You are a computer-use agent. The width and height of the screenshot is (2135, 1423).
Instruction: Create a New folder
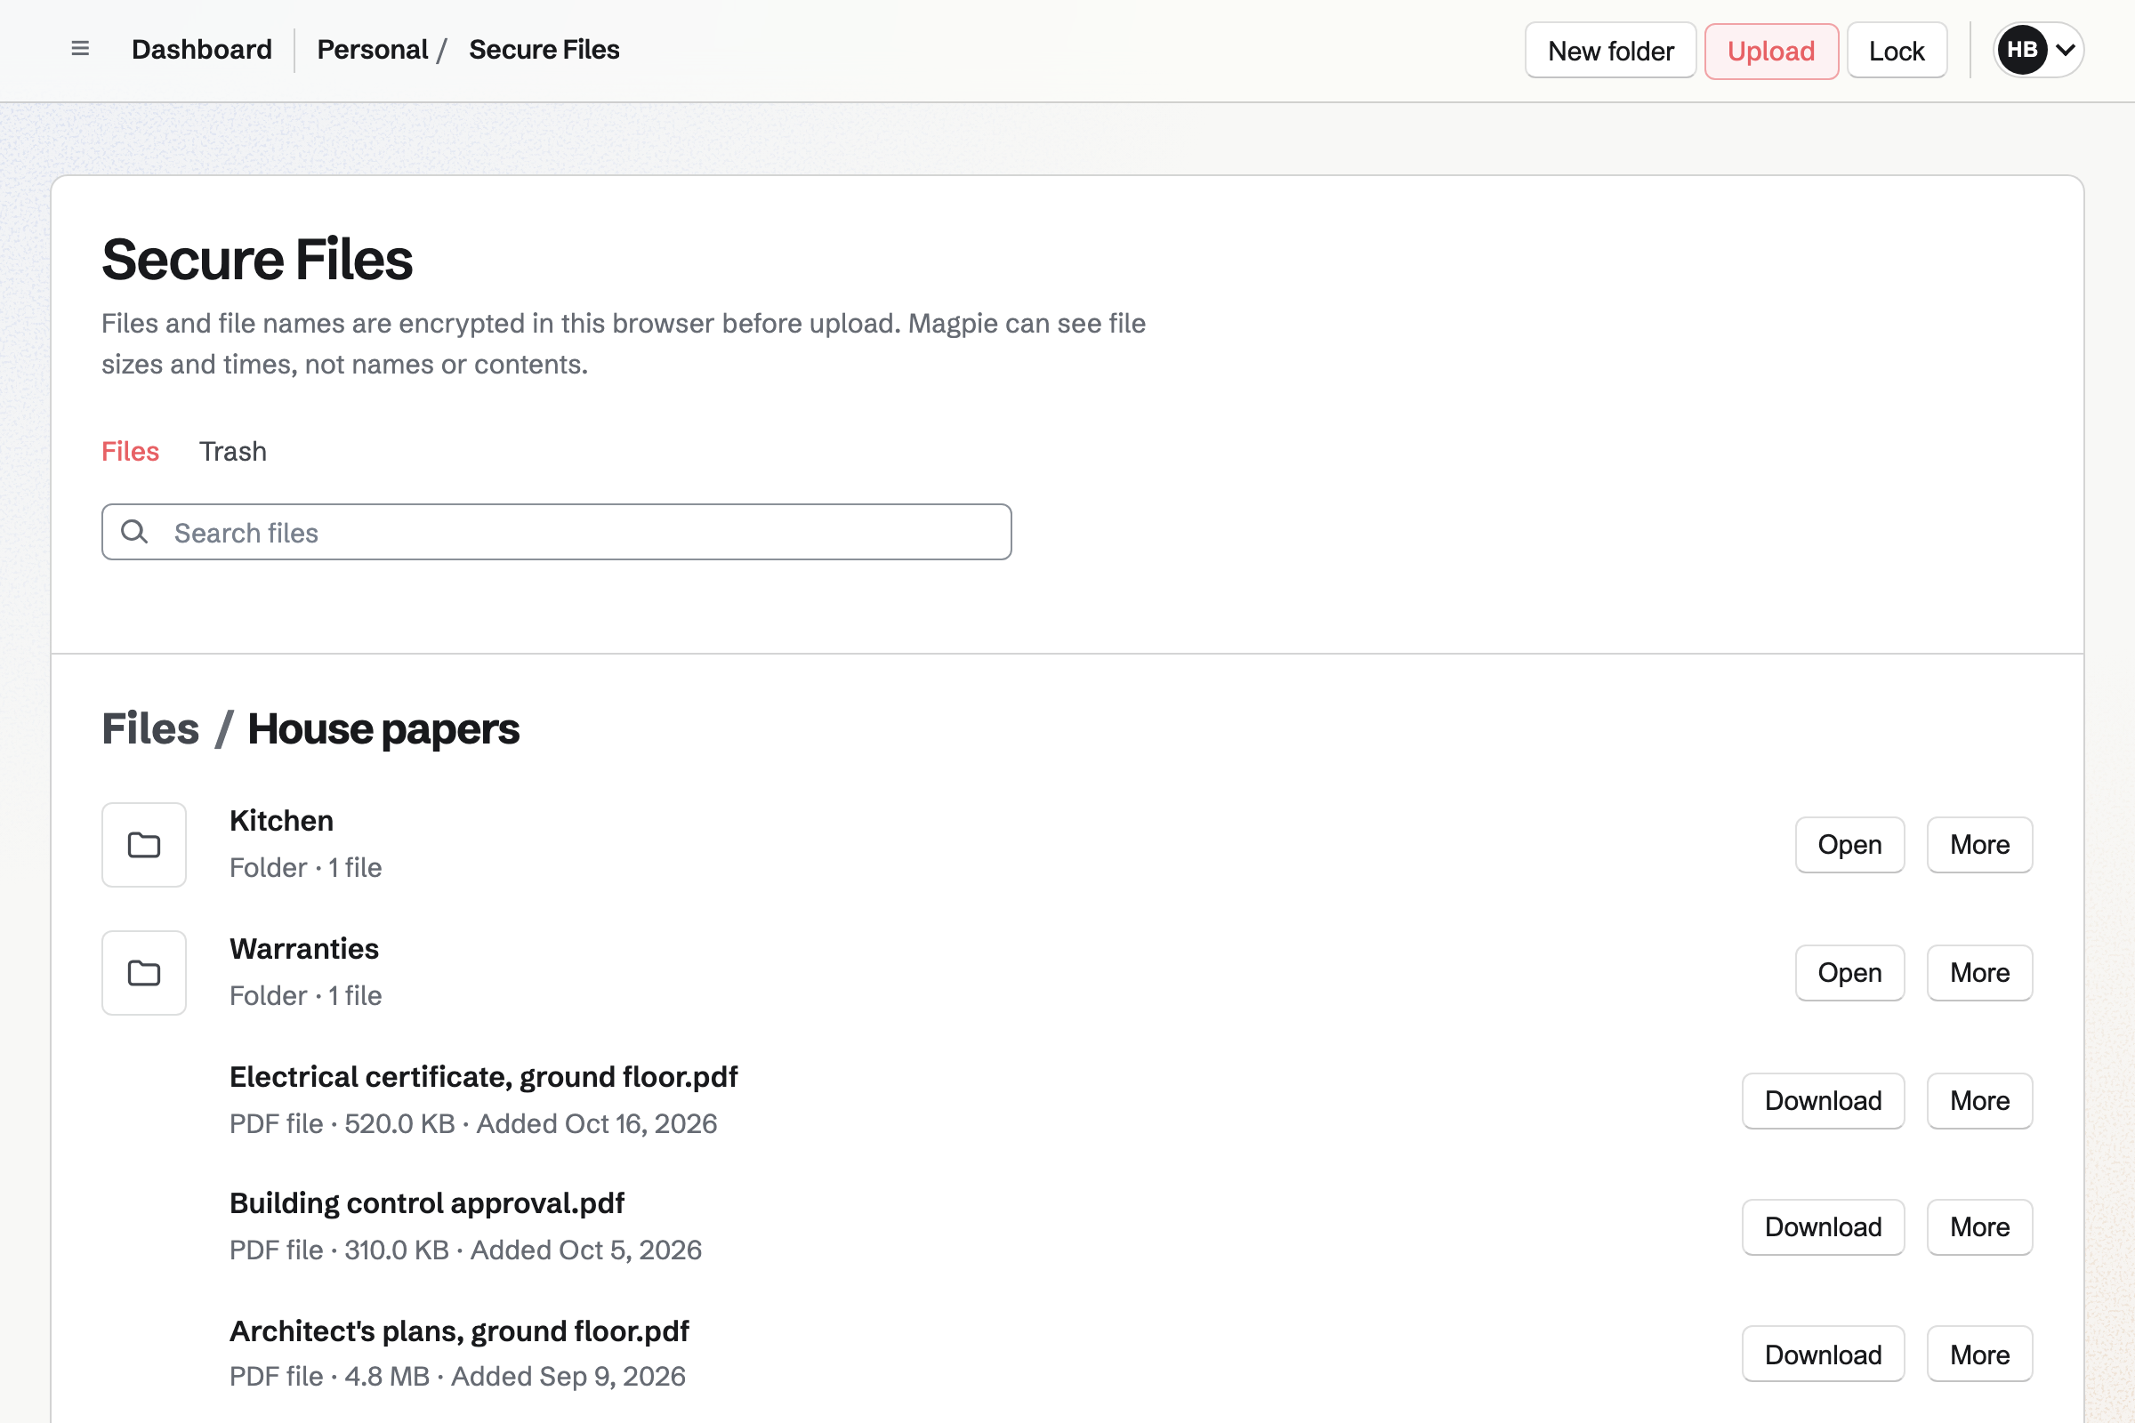coord(1610,51)
